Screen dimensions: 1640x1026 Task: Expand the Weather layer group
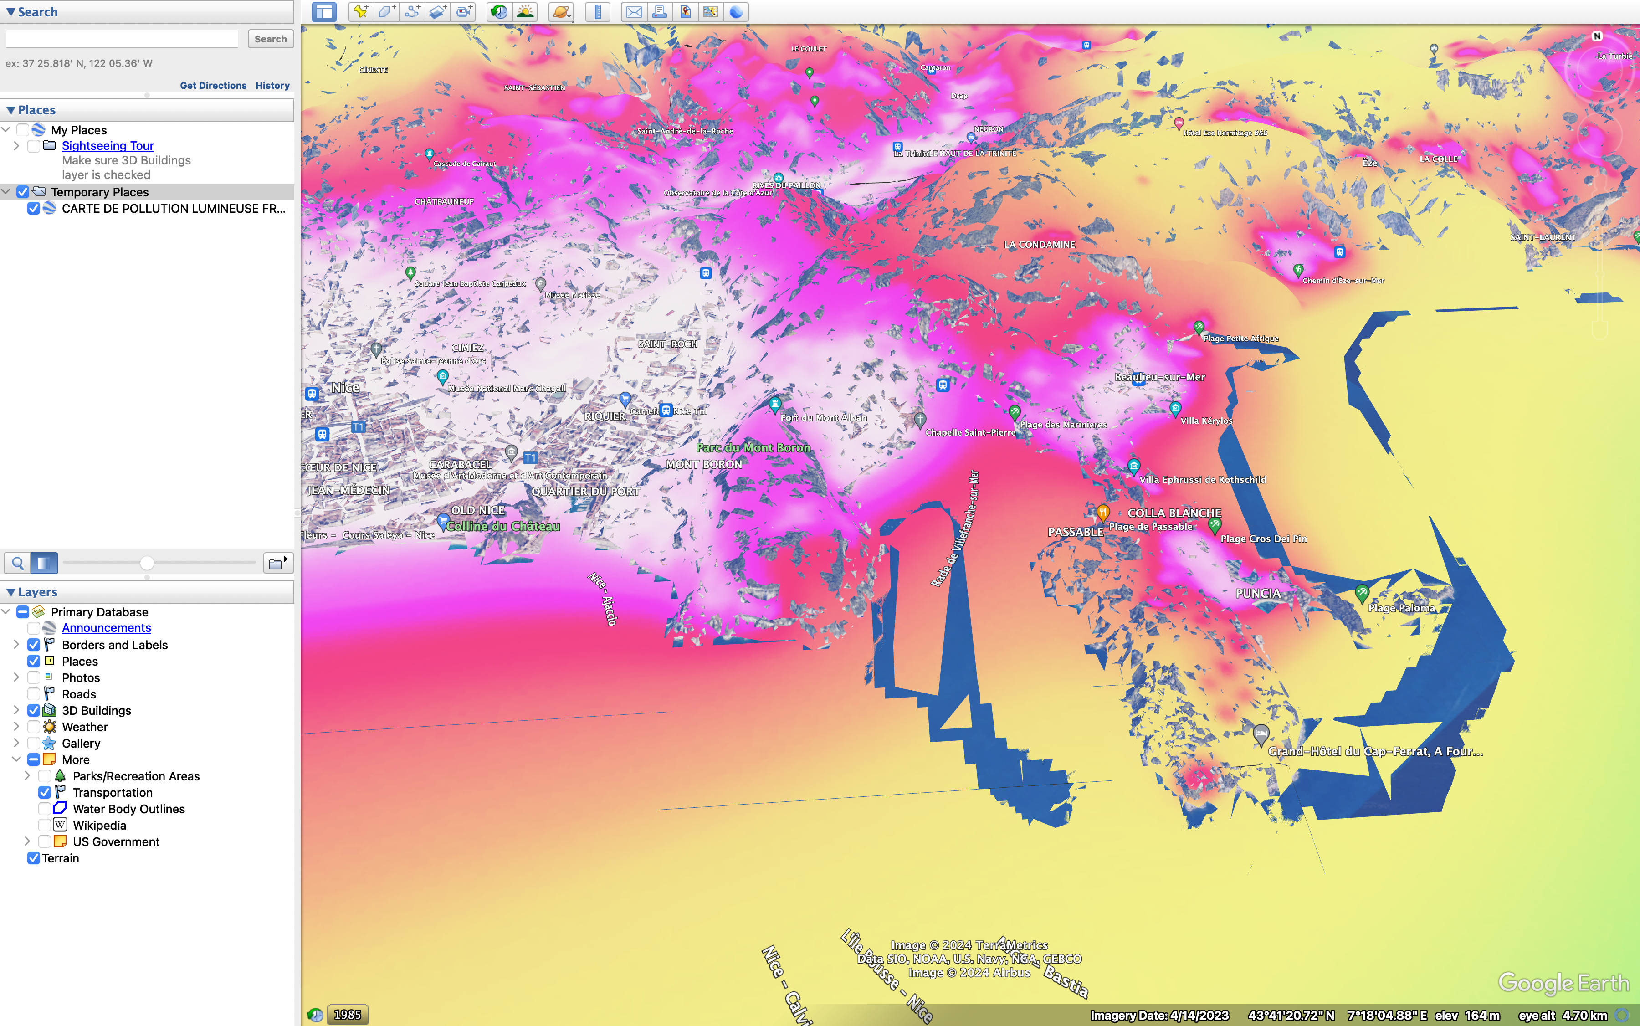coord(16,727)
